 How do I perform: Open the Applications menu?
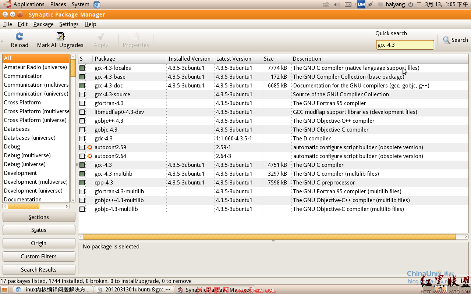tap(29, 4)
